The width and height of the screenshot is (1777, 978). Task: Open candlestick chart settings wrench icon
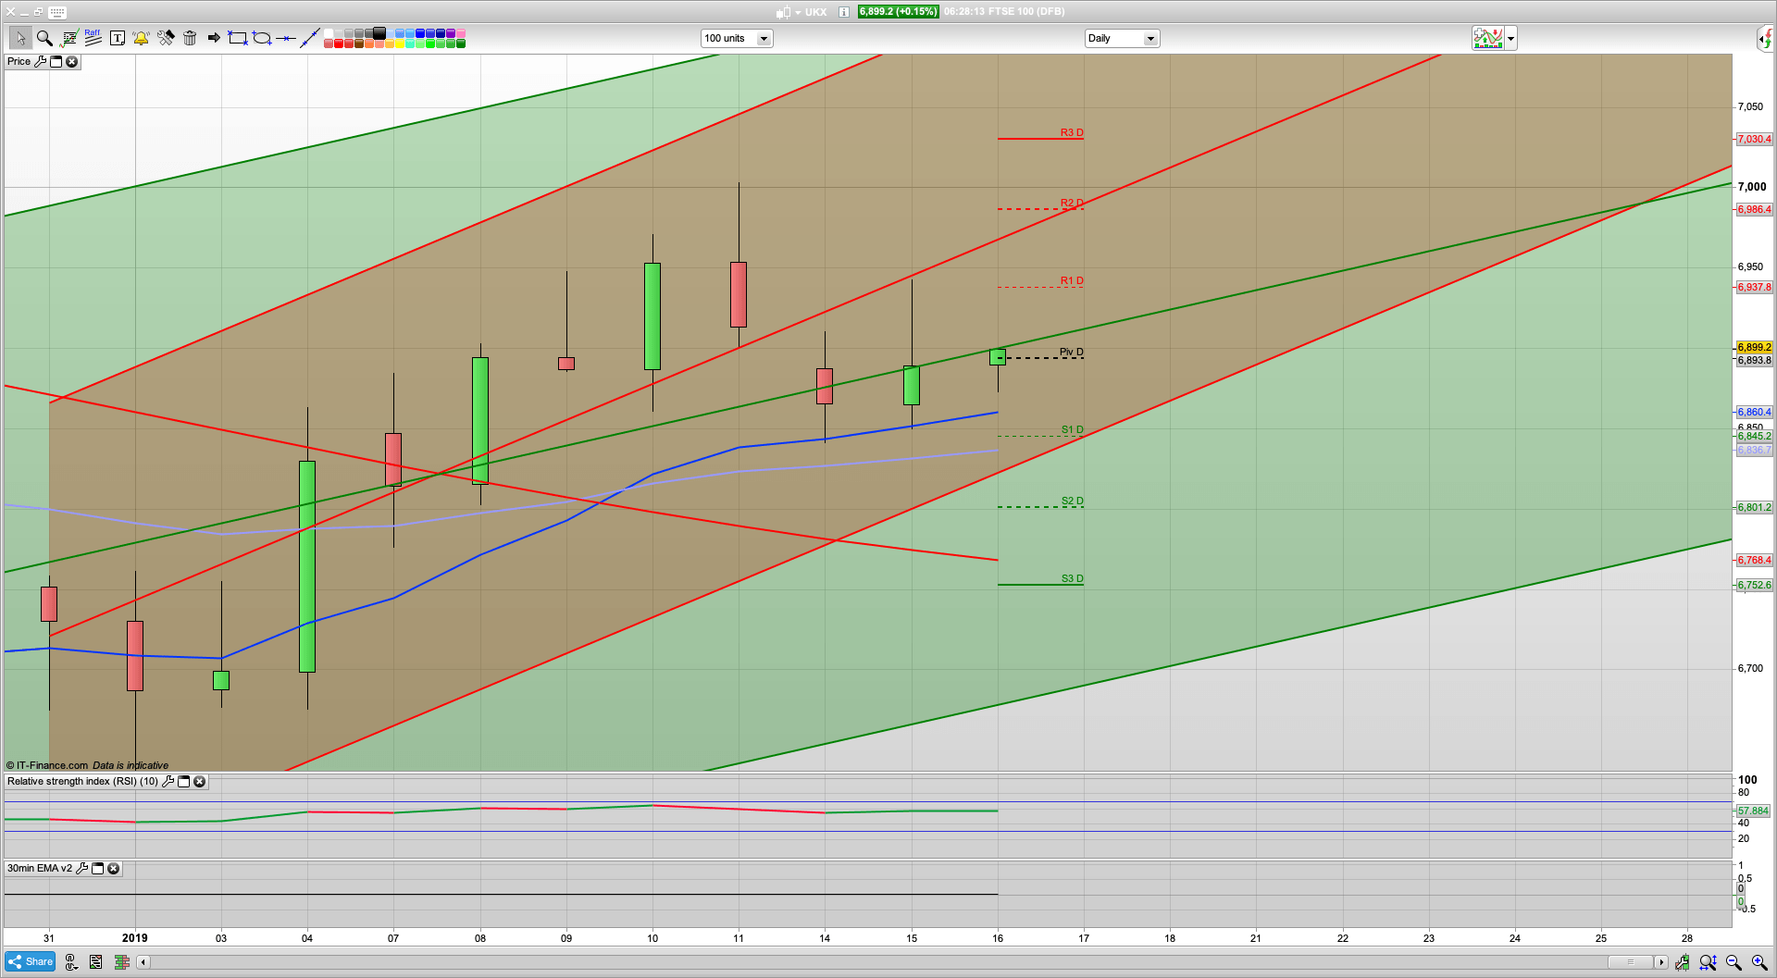[x=1682, y=962]
